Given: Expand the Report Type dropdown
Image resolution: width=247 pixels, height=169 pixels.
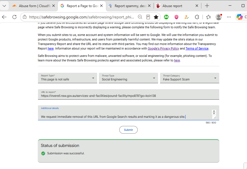Looking at the screenshot, I should click(x=67, y=78).
